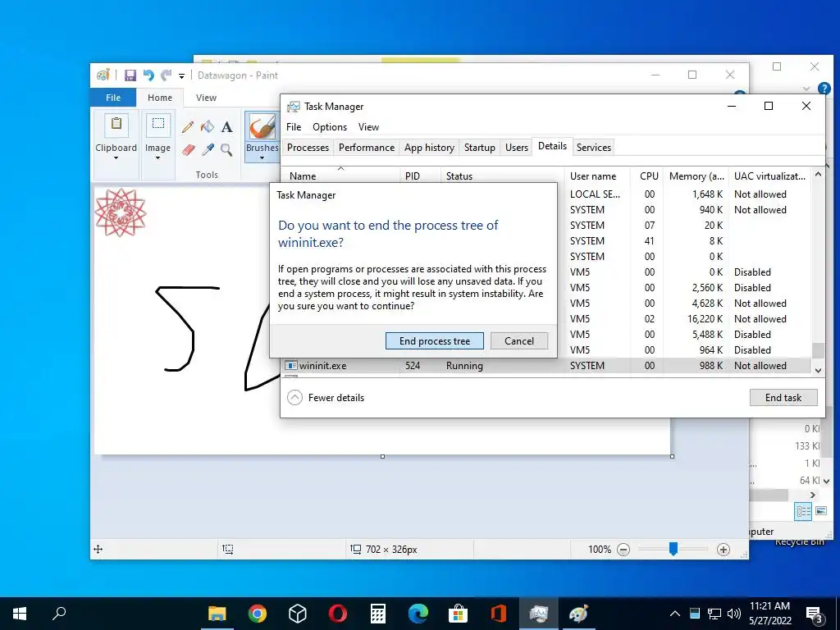The height and width of the screenshot is (630, 840).
Task: Switch to the Services tab
Action: 594,148
